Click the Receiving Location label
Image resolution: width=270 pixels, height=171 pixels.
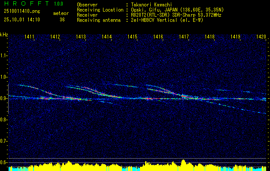pyautogui.click(x=100, y=10)
